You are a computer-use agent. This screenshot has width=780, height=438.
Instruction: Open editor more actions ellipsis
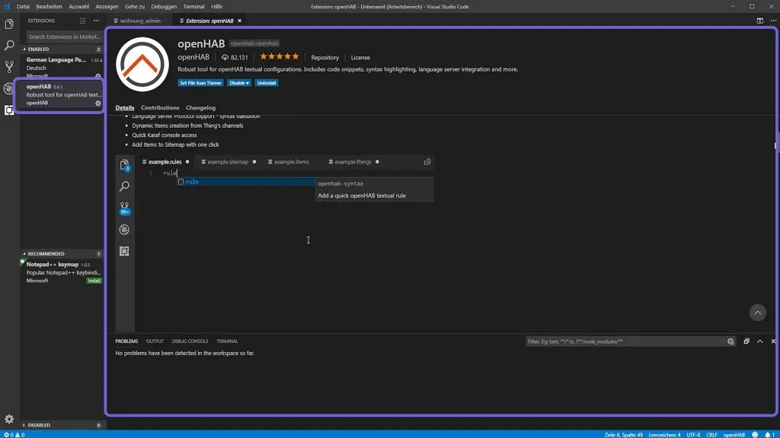[x=773, y=21]
